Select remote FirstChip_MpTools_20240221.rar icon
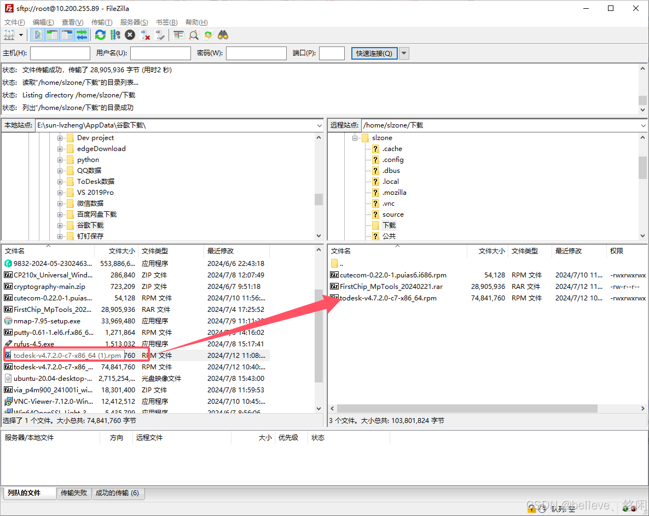649x516 pixels. [334, 287]
